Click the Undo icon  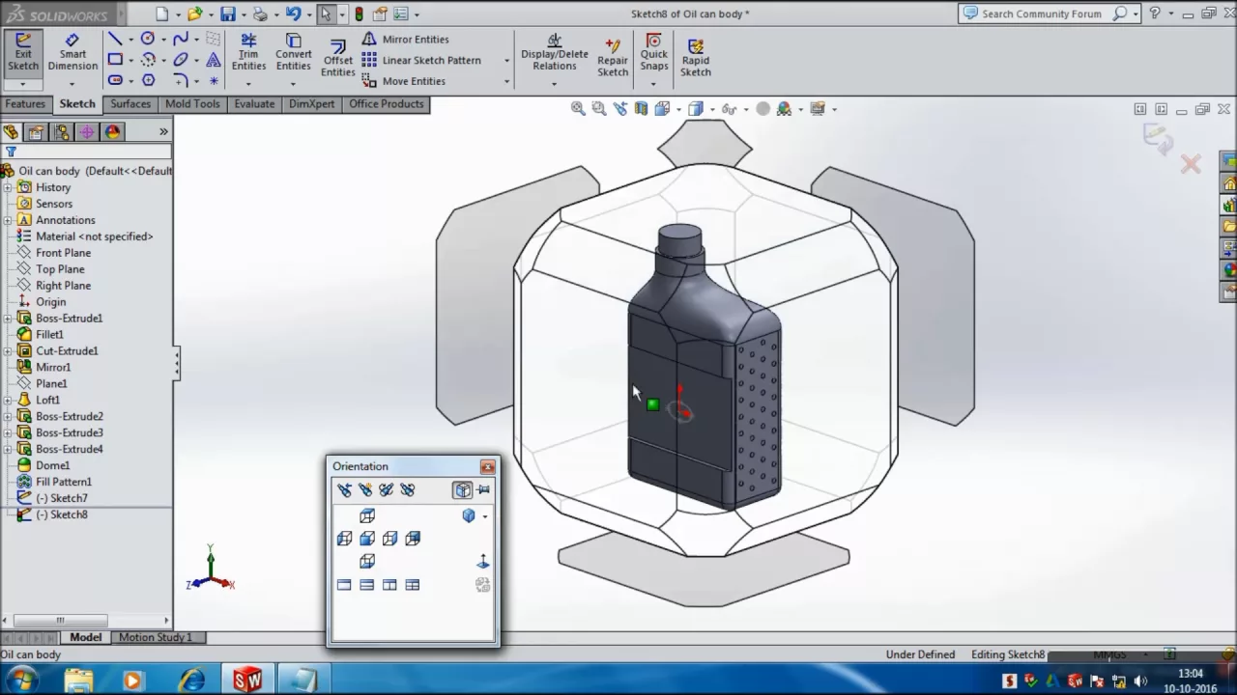point(293,14)
